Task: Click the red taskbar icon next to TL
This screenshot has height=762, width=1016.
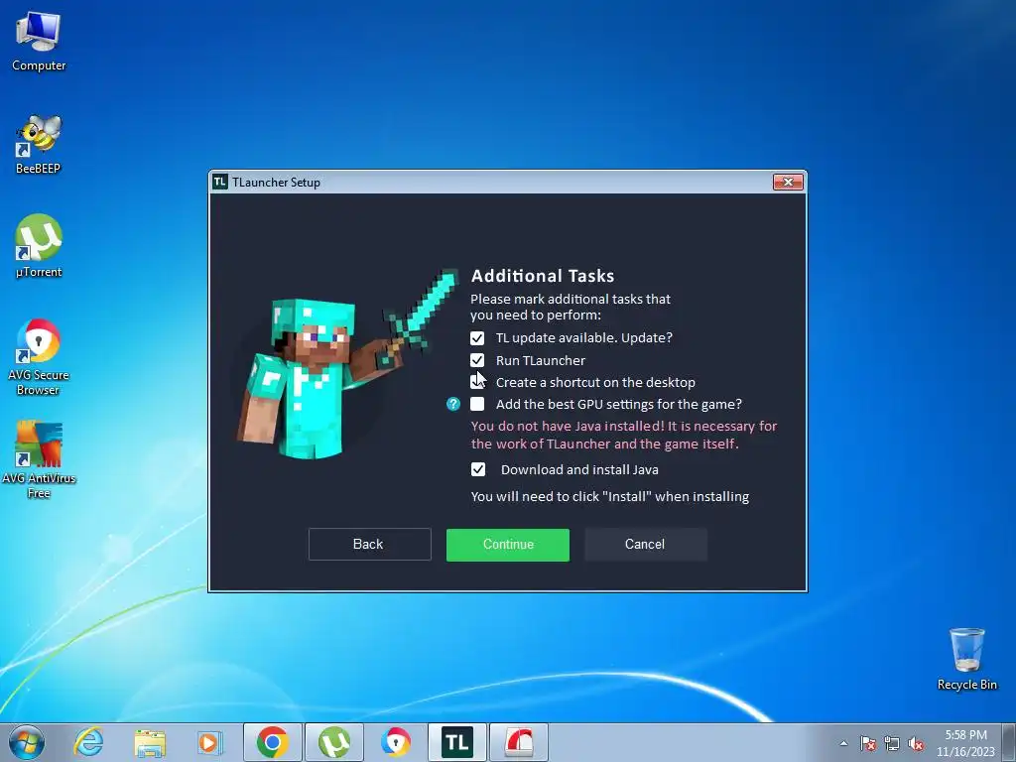Action: point(518,742)
